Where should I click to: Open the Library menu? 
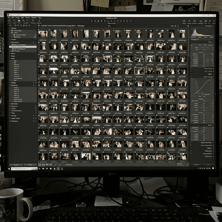[28, 18]
